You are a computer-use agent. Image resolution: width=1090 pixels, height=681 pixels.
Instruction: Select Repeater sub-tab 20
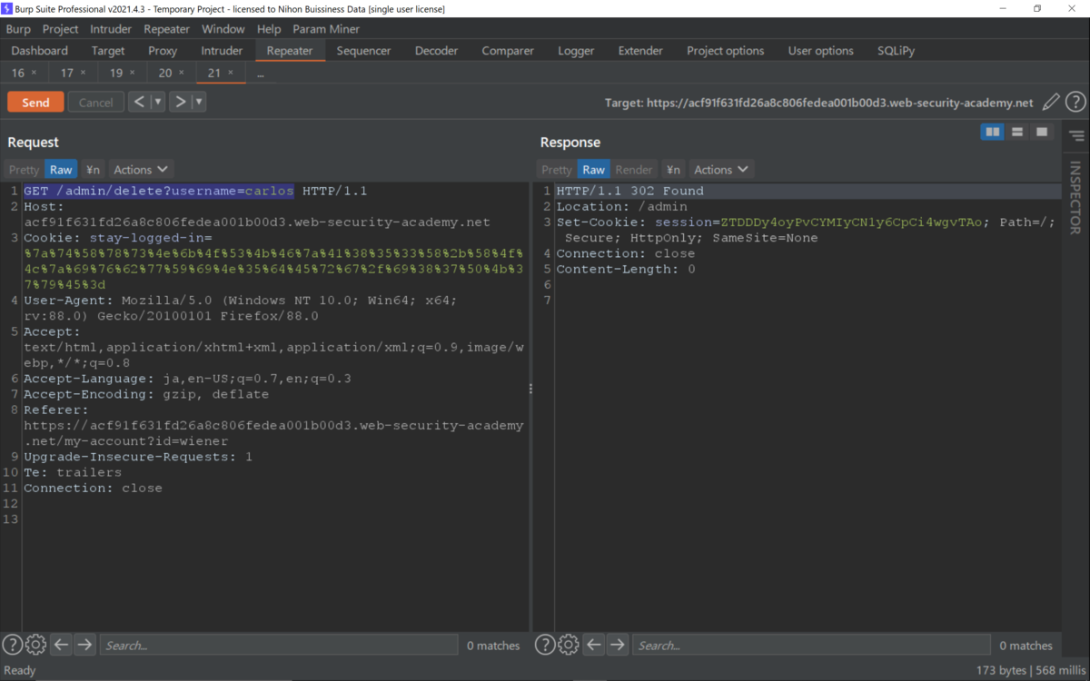coord(164,73)
